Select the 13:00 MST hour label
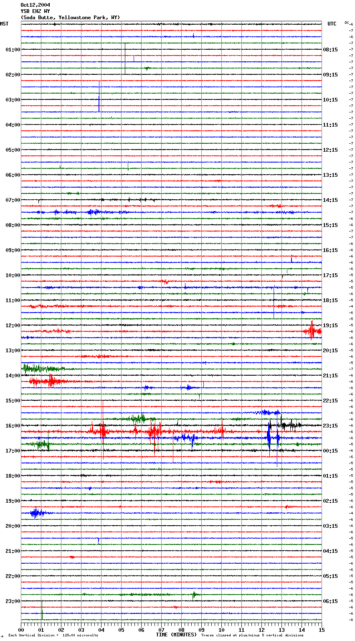Image resolution: width=355 pixels, height=641 pixels. tap(13, 351)
